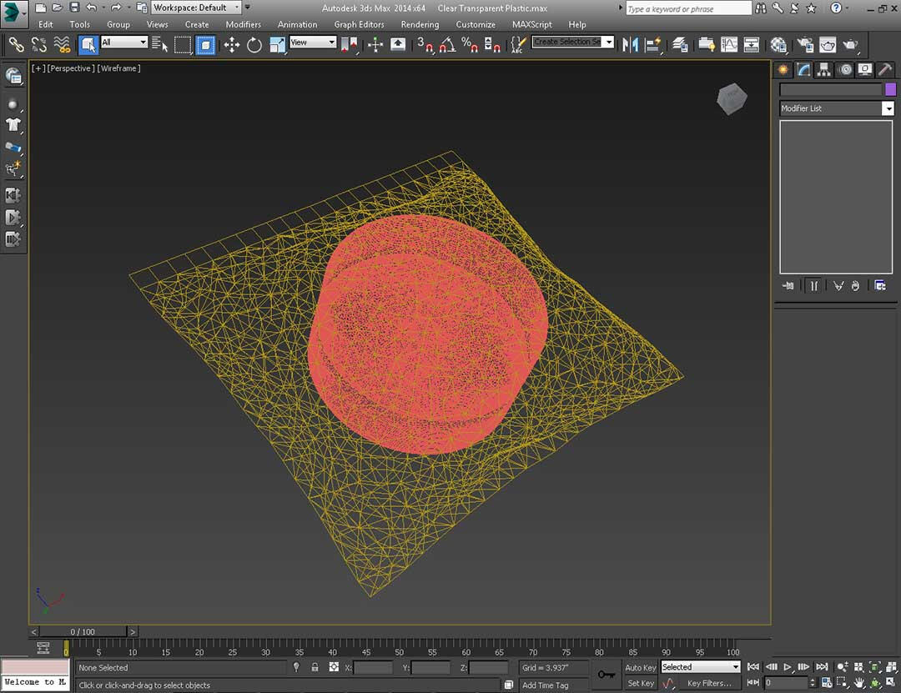This screenshot has width=901, height=693.
Task: Open the Utilities panel hammer icon
Action: tap(885, 70)
